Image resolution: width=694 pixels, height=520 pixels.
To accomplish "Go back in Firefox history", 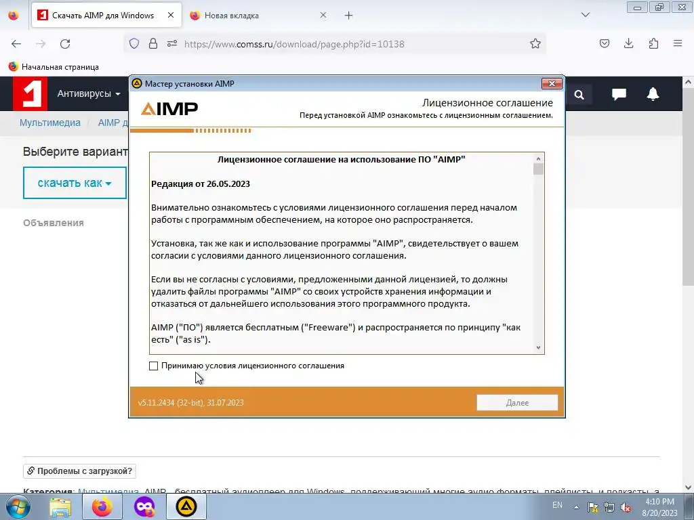I will click(x=16, y=44).
